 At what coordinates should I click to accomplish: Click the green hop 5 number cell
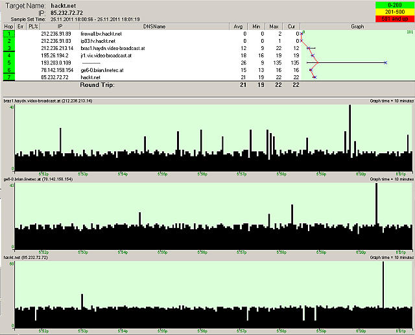(x=10, y=62)
